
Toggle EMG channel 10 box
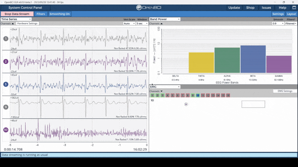(198, 95)
